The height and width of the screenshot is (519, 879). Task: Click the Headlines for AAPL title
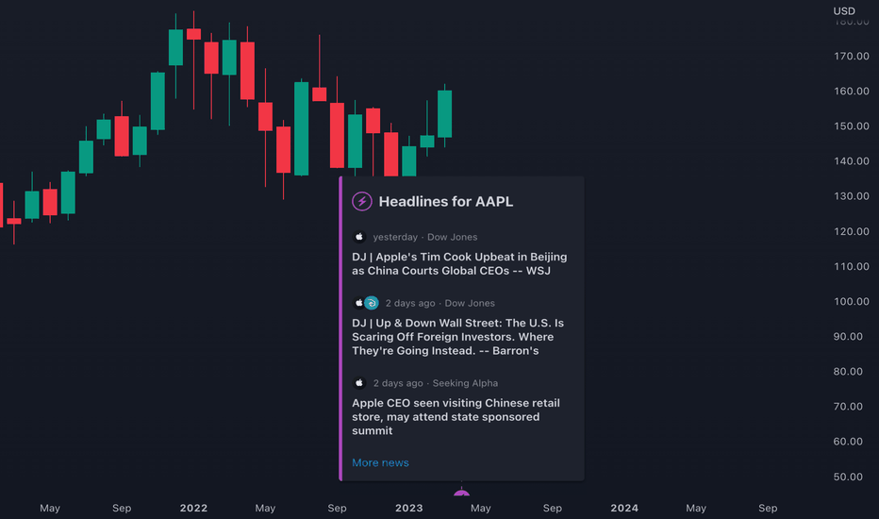click(x=446, y=201)
